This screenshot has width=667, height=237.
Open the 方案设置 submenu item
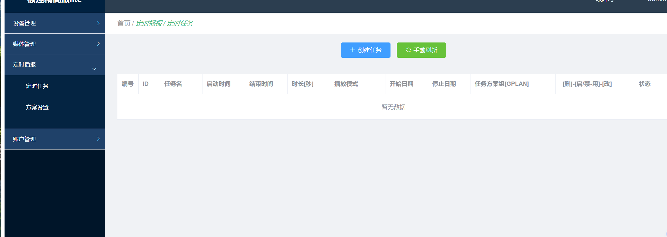[37, 108]
